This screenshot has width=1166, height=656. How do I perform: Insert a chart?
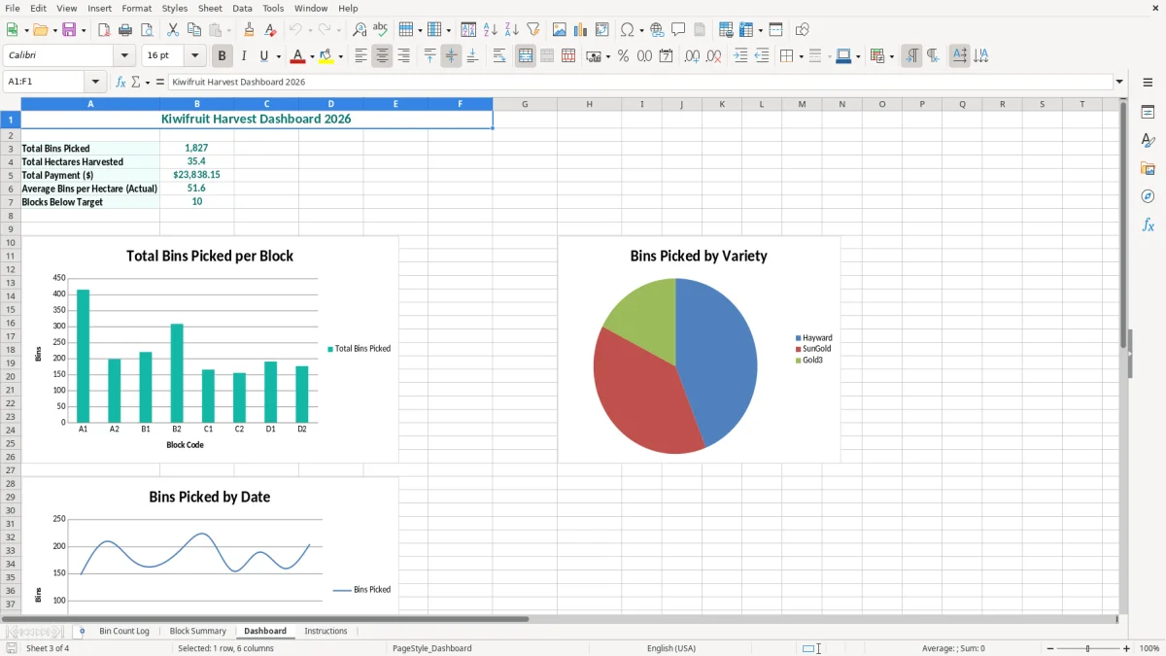tap(581, 30)
